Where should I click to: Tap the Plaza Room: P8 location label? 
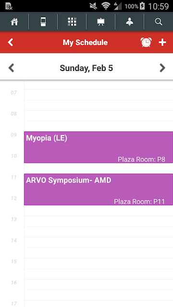141,159
